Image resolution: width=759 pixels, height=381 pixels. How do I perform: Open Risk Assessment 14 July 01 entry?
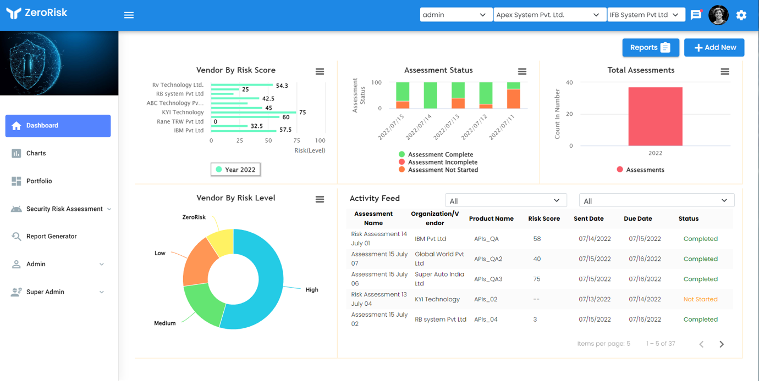click(x=379, y=239)
